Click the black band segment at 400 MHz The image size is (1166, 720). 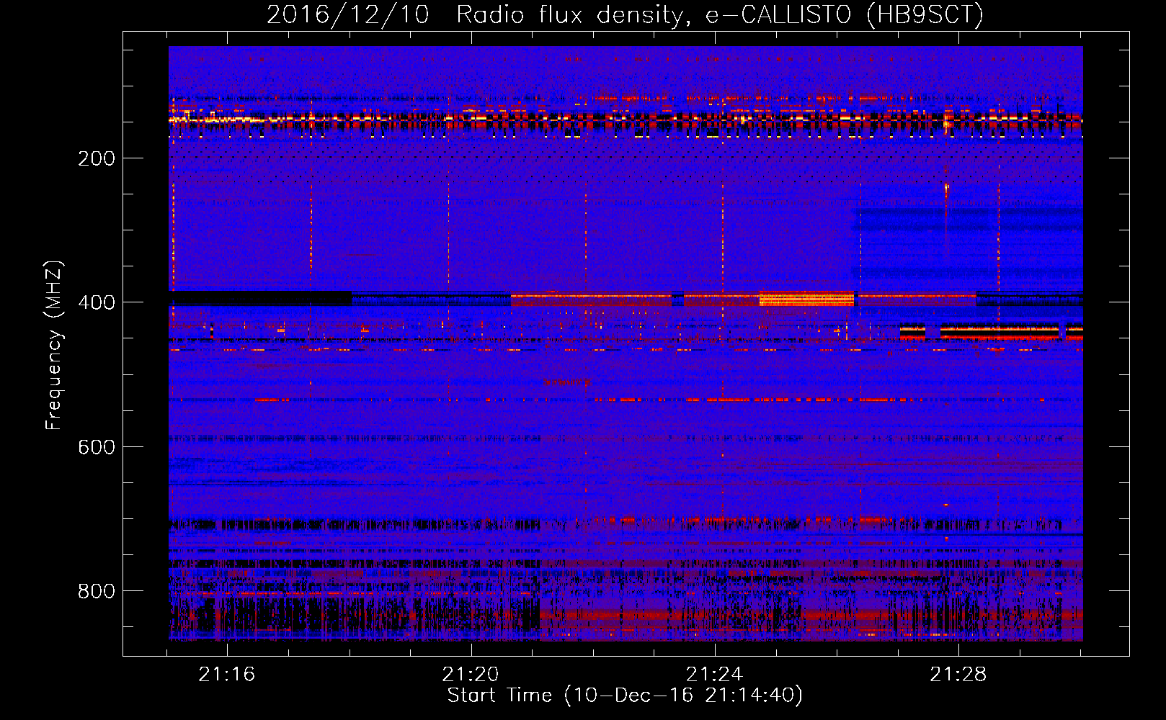click(260, 298)
